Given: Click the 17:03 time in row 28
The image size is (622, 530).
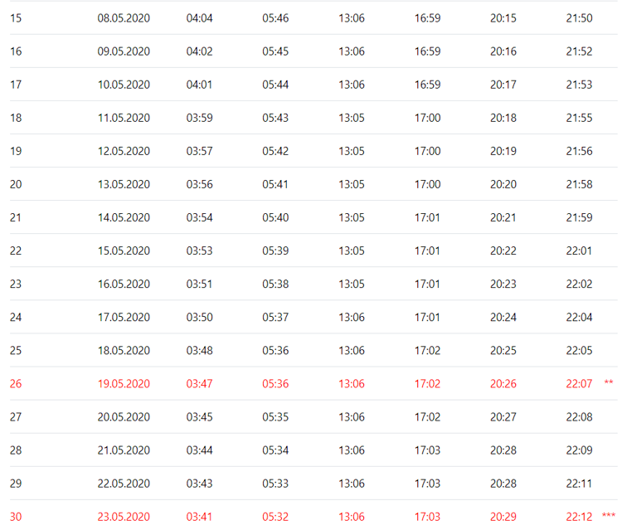Looking at the screenshot, I should point(428,450).
